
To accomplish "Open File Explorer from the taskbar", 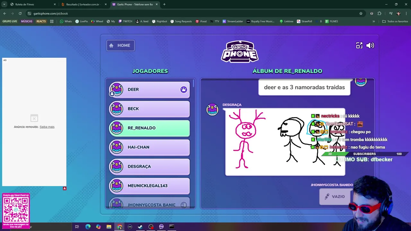I will (x=109, y=227).
